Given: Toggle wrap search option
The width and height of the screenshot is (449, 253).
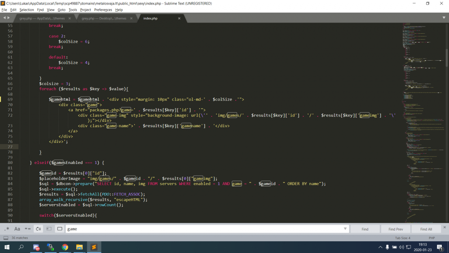Looking at the screenshot, I should pos(38,229).
